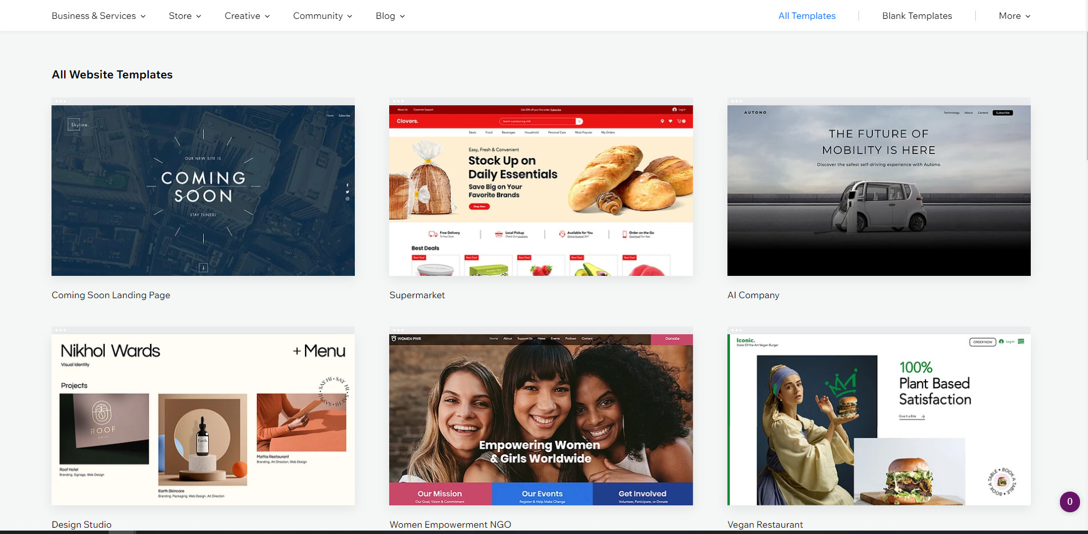Switch to the All Templates tab

806,16
